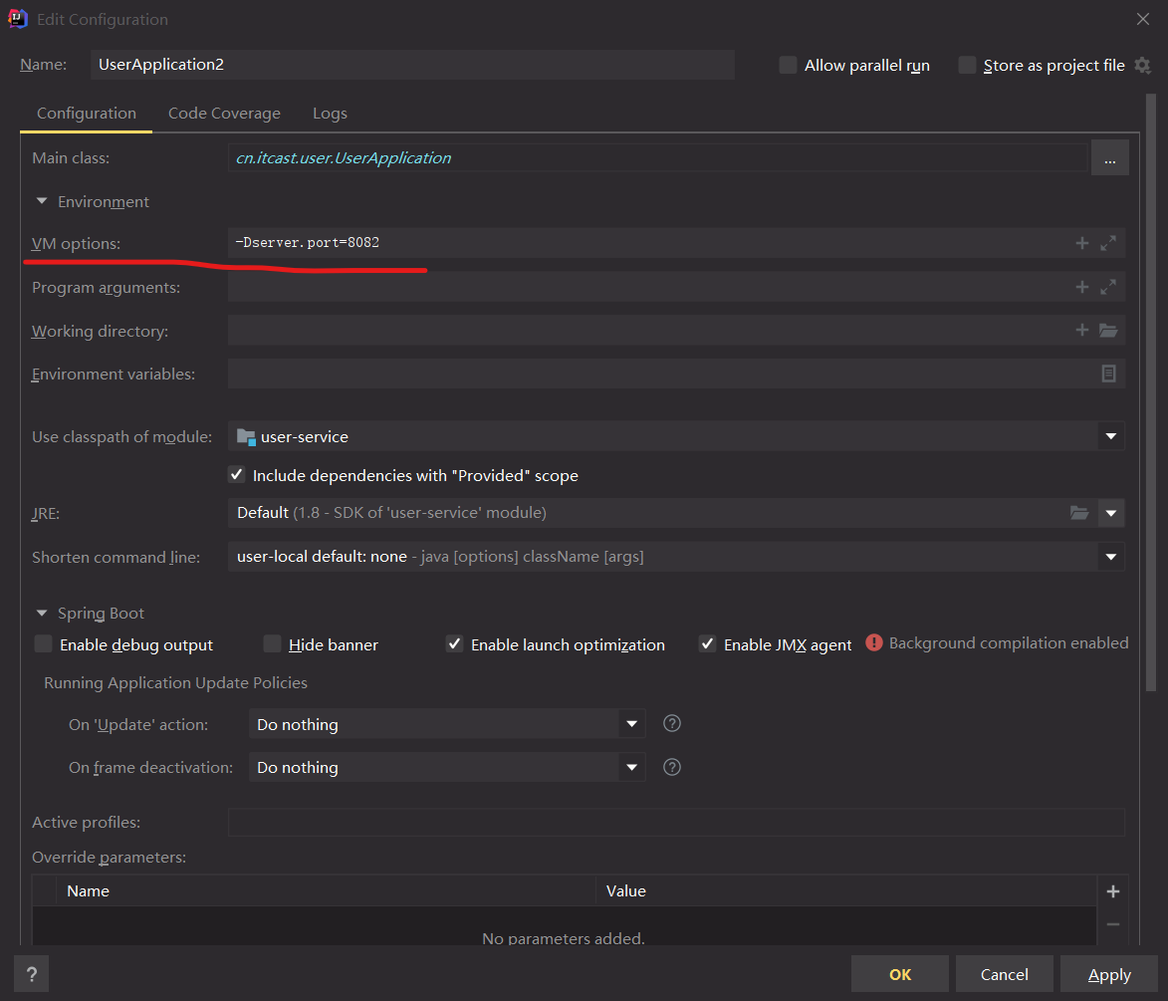1168x1001 pixels.
Task: Click help icon next to 'Update' action
Action: pyautogui.click(x=672, y=723)
